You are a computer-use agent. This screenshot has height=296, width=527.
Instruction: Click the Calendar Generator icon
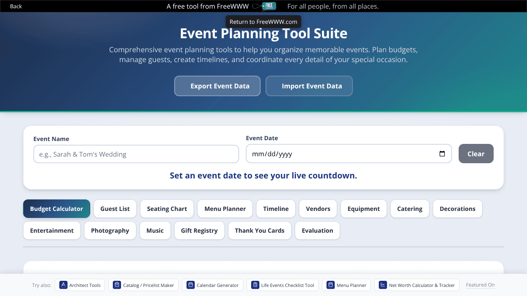coord(191,285)
